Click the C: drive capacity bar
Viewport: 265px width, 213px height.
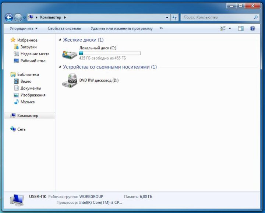[110, 53]
